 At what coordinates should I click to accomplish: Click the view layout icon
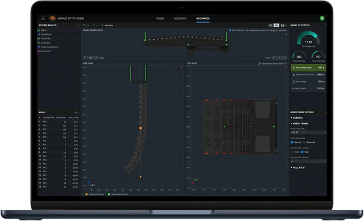point(282,25)
